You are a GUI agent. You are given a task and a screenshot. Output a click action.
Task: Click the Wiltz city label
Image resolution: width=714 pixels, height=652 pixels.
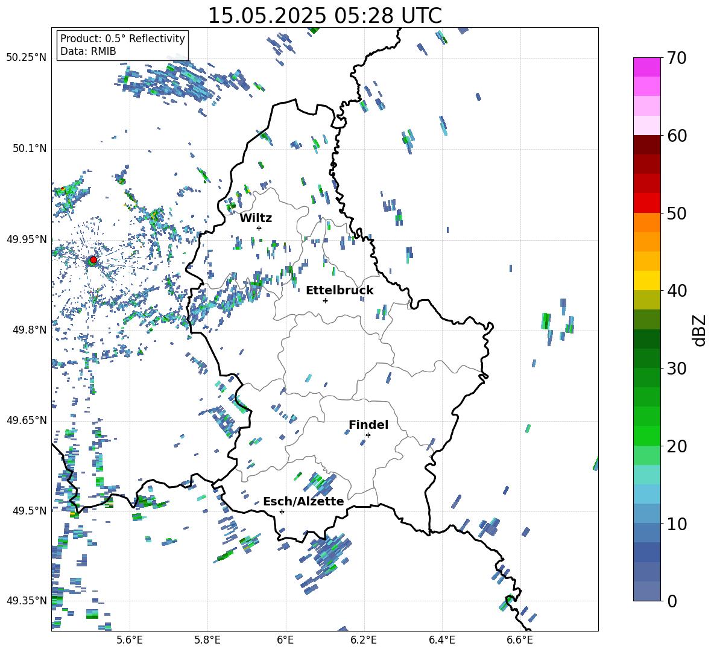coord(256,218)
